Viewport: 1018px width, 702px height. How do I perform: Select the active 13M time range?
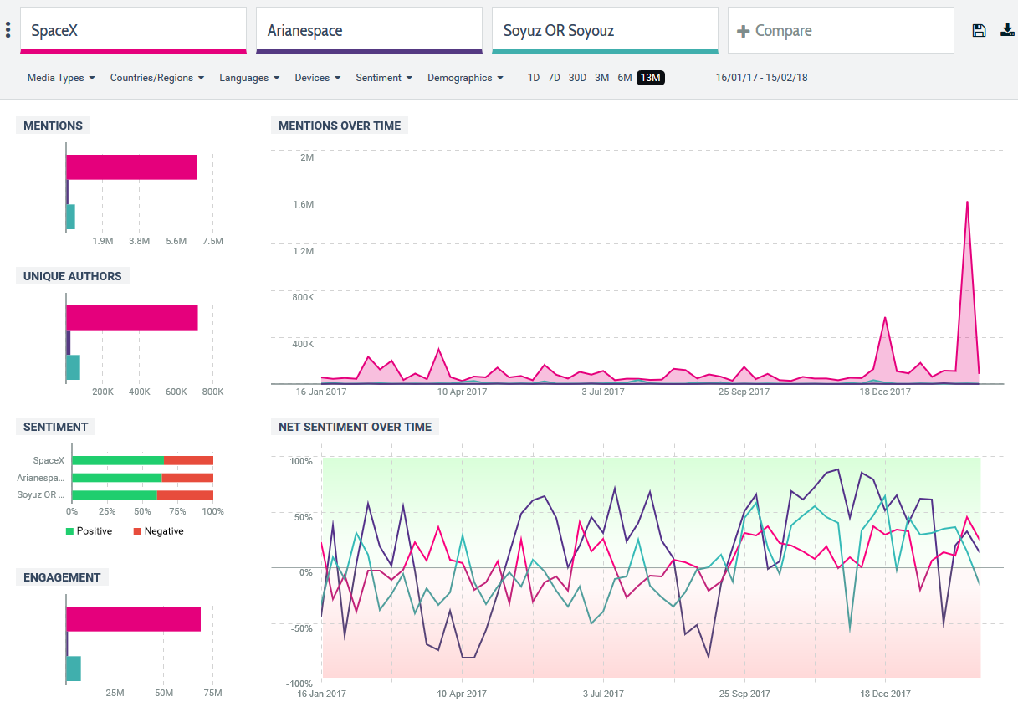pos(651,78)
